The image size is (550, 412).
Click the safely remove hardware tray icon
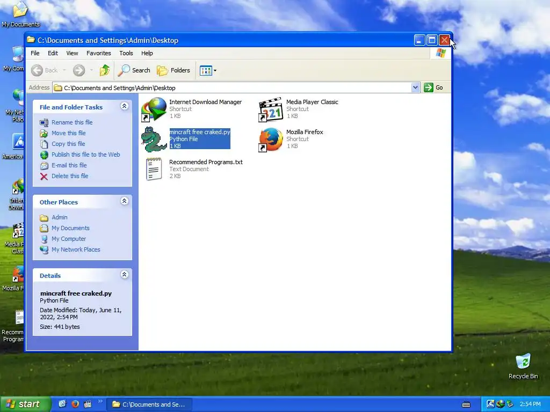point(510,404)
